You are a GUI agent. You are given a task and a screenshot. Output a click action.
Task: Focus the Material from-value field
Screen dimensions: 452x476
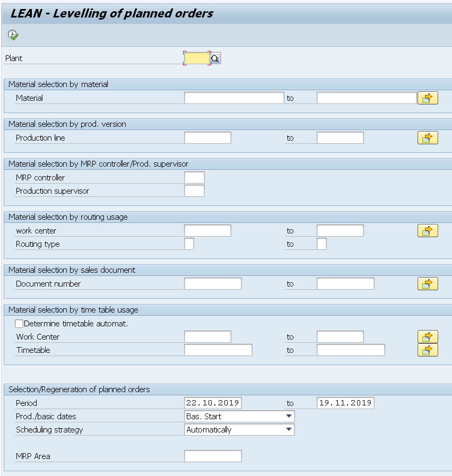(x=234, y=98)
